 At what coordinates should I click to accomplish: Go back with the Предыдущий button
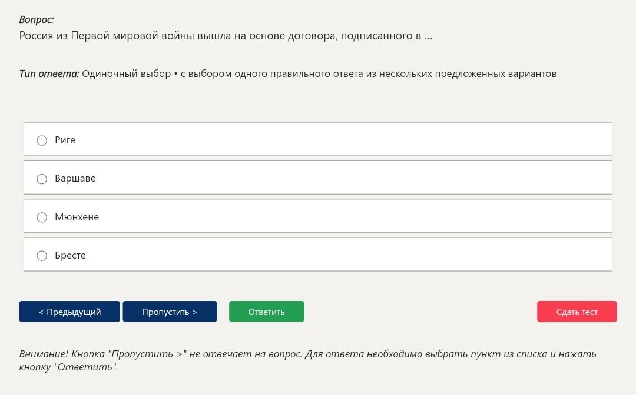coord(69,312)
